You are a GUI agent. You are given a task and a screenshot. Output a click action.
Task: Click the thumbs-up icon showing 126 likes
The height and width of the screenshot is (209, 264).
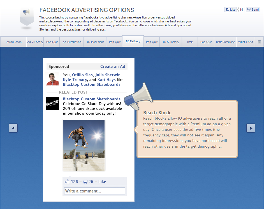pos(67,181)
